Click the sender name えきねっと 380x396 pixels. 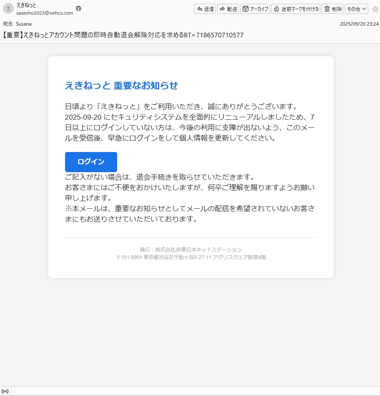click(26, 5)
